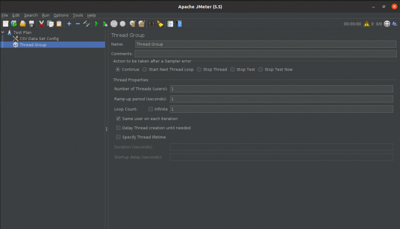Click Number of Threads input field
400x229 pixels.
click(282, 89)
